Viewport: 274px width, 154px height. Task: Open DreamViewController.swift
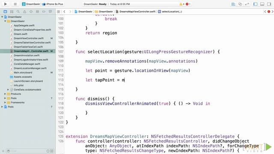pyautogui.click(x=29, y=38)
